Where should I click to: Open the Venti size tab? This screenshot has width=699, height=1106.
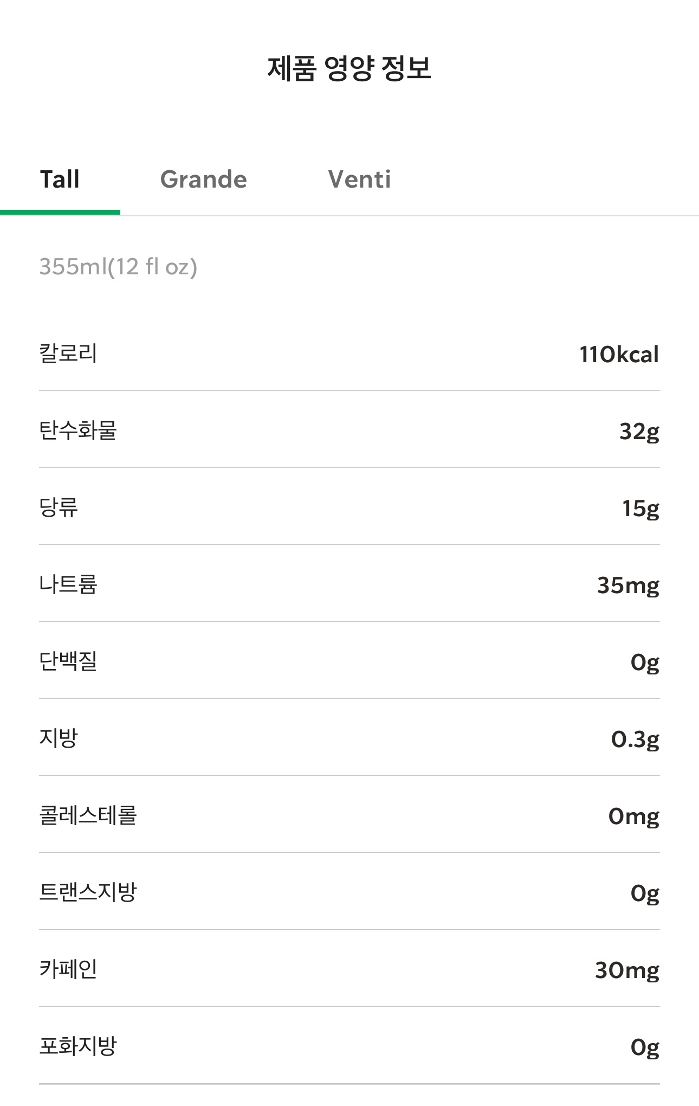359,179
